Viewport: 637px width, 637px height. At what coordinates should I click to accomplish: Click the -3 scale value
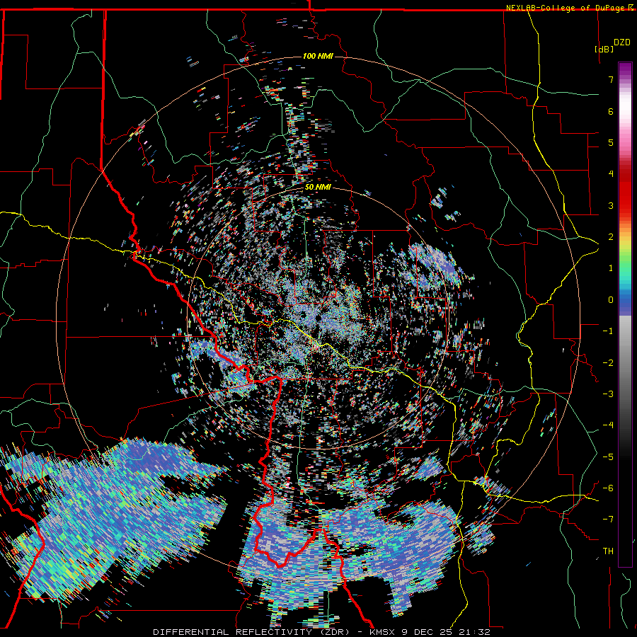[608, 394]
